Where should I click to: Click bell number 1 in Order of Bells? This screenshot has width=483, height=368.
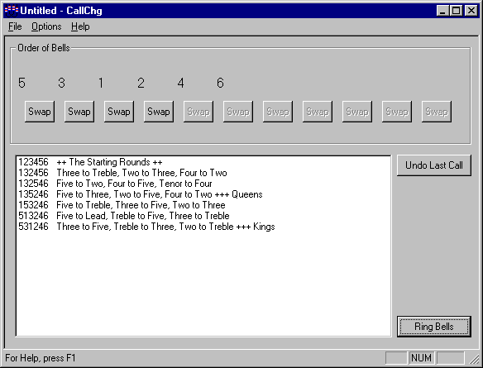pyautogui.click(x=101, y=83)
